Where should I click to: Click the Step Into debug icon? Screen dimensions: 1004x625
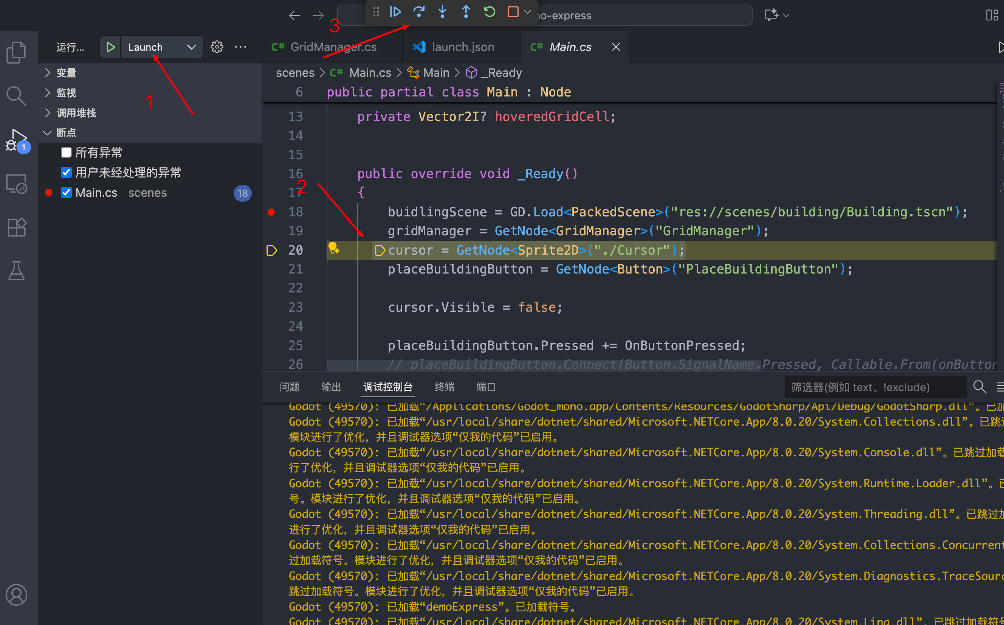tap(442, 12)
